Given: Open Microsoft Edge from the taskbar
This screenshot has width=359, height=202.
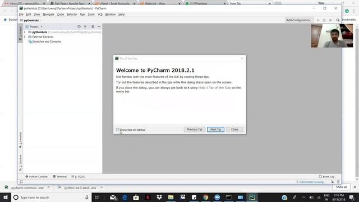Looking at the screenshot, I should point(125,197).
